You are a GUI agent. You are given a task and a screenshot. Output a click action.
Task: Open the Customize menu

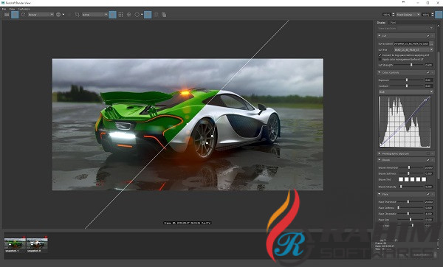pos(24,9)
